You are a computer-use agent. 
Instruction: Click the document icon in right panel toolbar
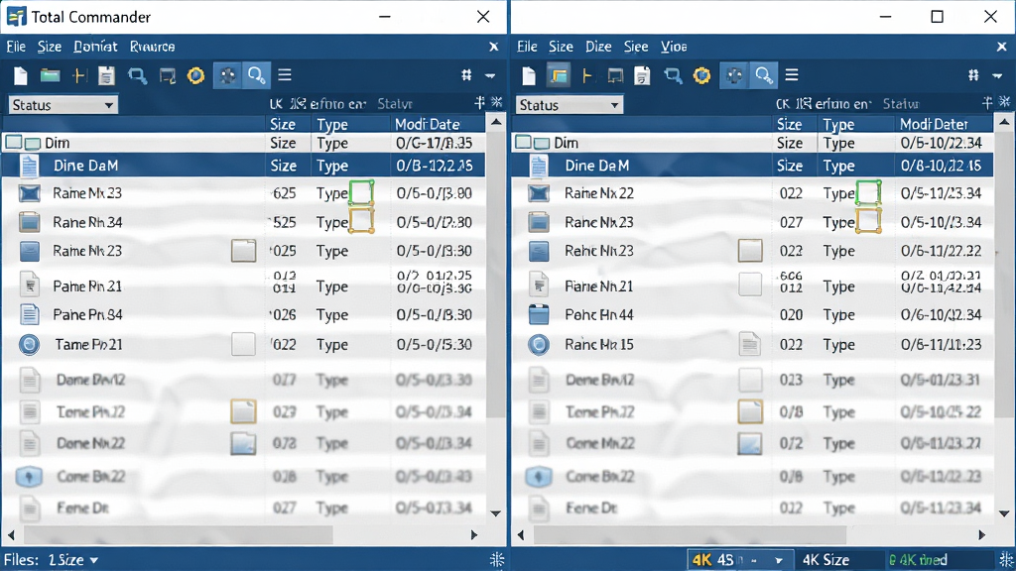(x=642, y=75)
